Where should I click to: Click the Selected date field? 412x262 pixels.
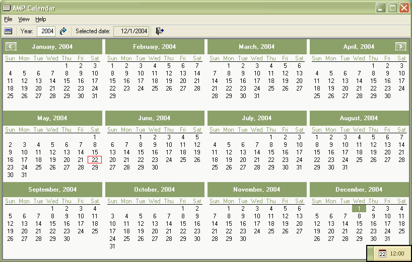tap(131, 31)
